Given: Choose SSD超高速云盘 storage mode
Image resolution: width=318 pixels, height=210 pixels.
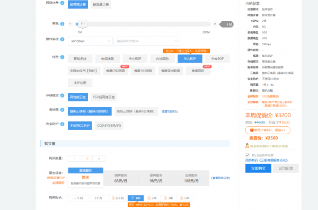Looking at the screenshot, I should click(104, 97).
